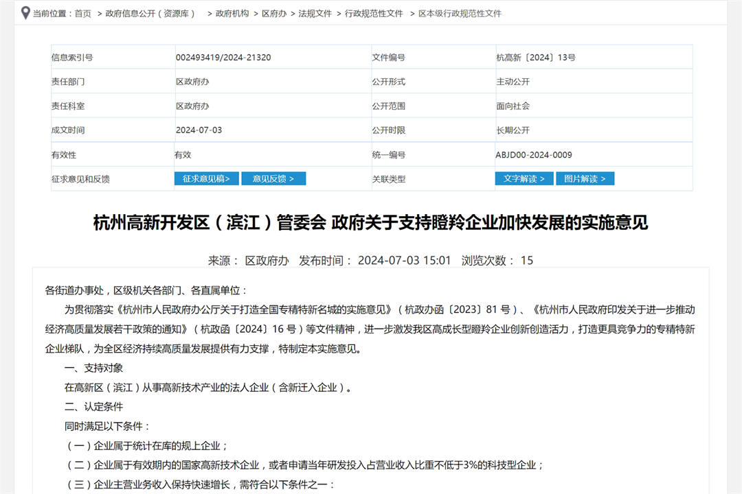Image resolution: width=742 pixels, height=494 pixels.
Task: Click document number 杭高新〔2024〕13号
Action: coord(536,58)
